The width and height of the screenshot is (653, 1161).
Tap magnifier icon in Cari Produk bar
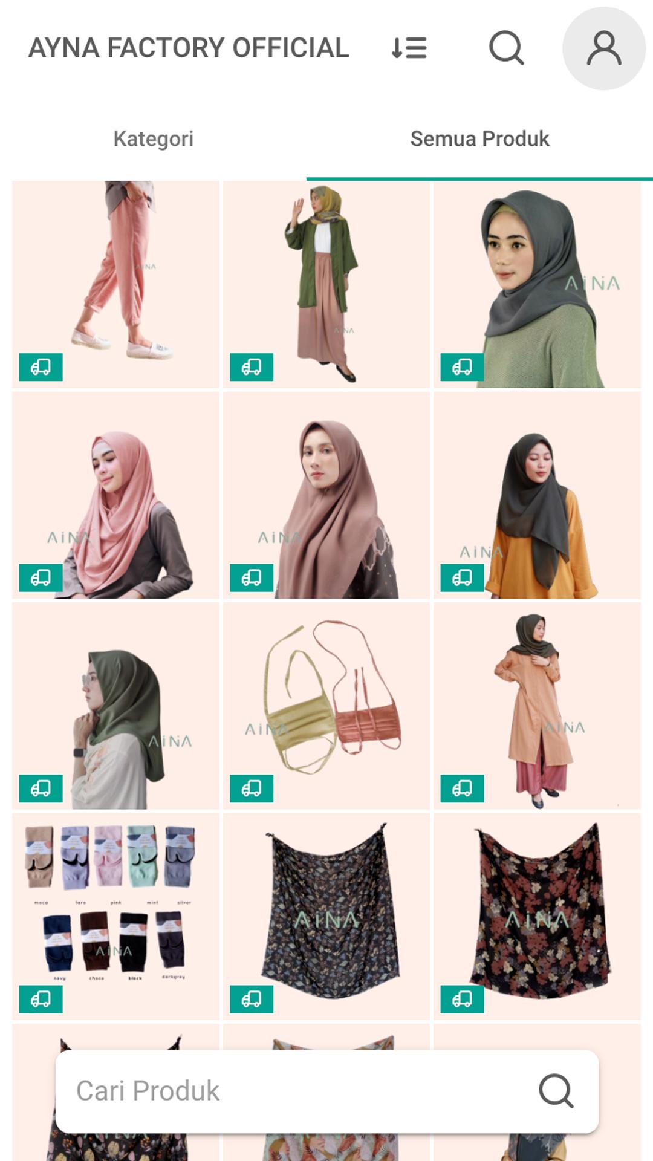tap(556, 1091)
